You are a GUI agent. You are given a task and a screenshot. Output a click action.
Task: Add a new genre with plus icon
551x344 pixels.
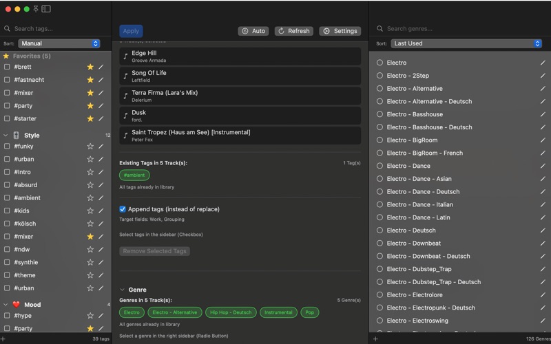[x=375, y=339]
